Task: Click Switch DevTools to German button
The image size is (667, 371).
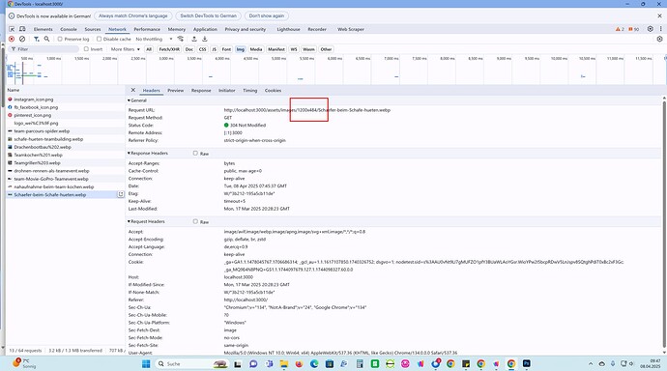Action: (209, 15)
